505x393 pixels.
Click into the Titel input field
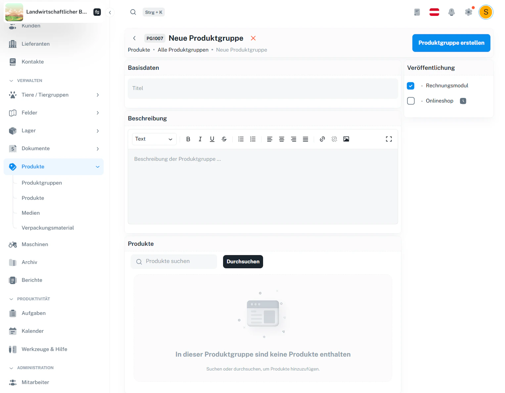click(262, 88)
